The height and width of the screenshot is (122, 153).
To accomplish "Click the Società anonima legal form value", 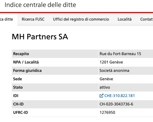I will (x=114, y=71).
